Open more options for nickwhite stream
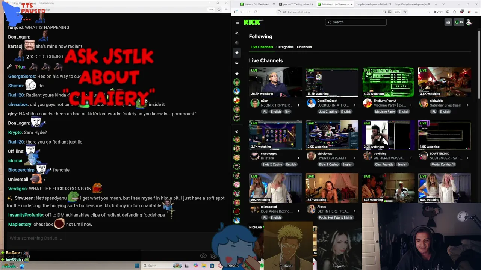481x270 pixels. [467, 105]
